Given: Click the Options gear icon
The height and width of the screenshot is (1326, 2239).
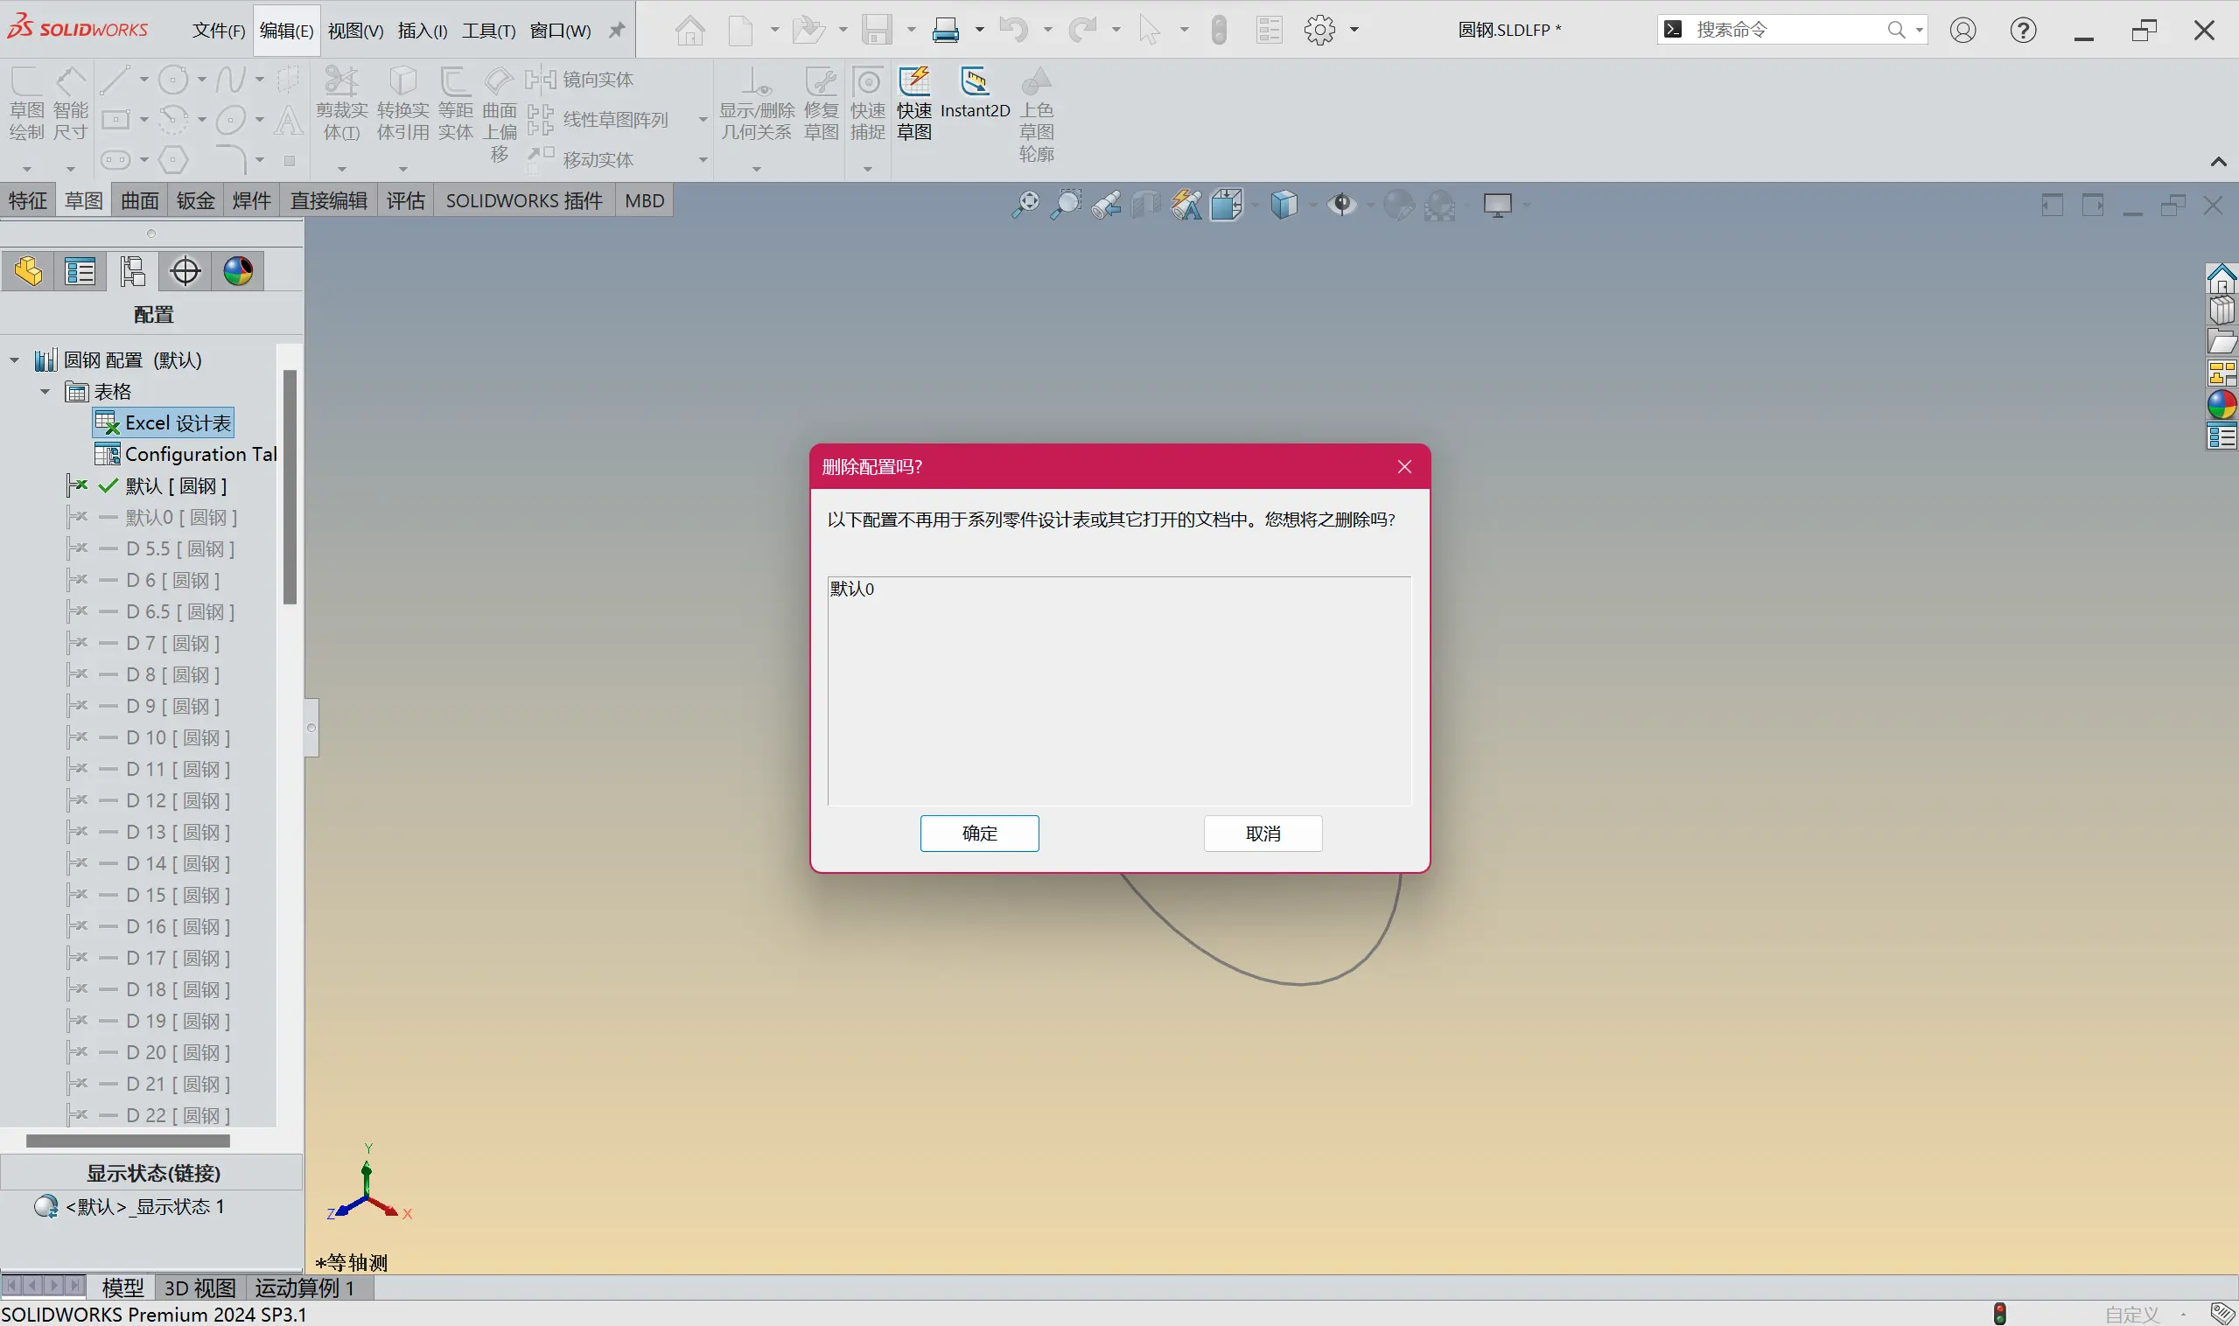Looking at the screenshot, I should coord(1319,30).
